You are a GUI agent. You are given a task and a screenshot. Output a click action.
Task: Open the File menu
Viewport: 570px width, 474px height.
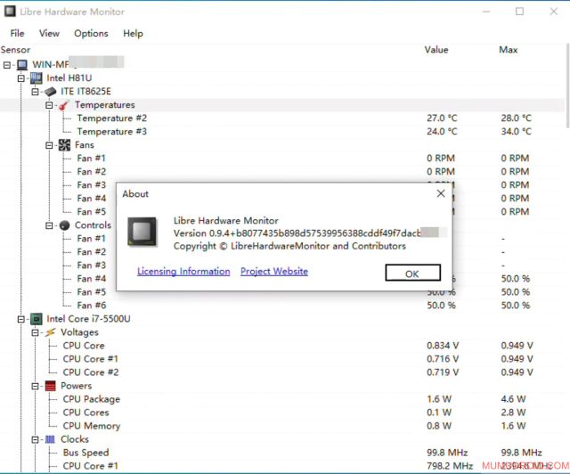click(x=17, y=34)
